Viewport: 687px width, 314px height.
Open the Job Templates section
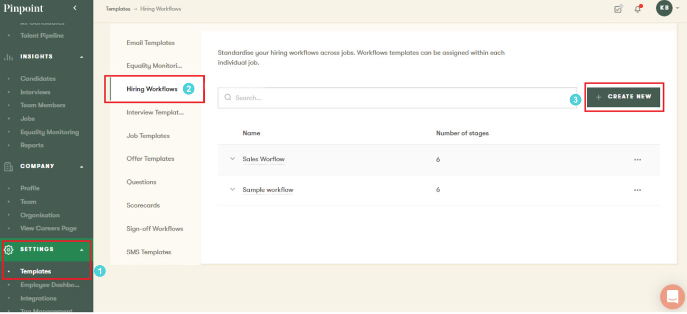pos(148,136)
